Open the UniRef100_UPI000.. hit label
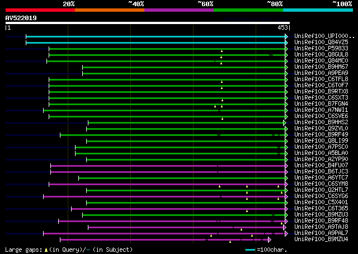This screenshot has width=358, height=254. coord(324,36)
